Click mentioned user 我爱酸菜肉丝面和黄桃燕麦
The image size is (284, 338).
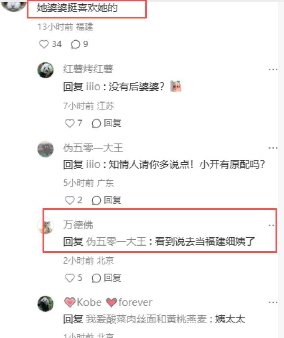[x=146, y=319]
